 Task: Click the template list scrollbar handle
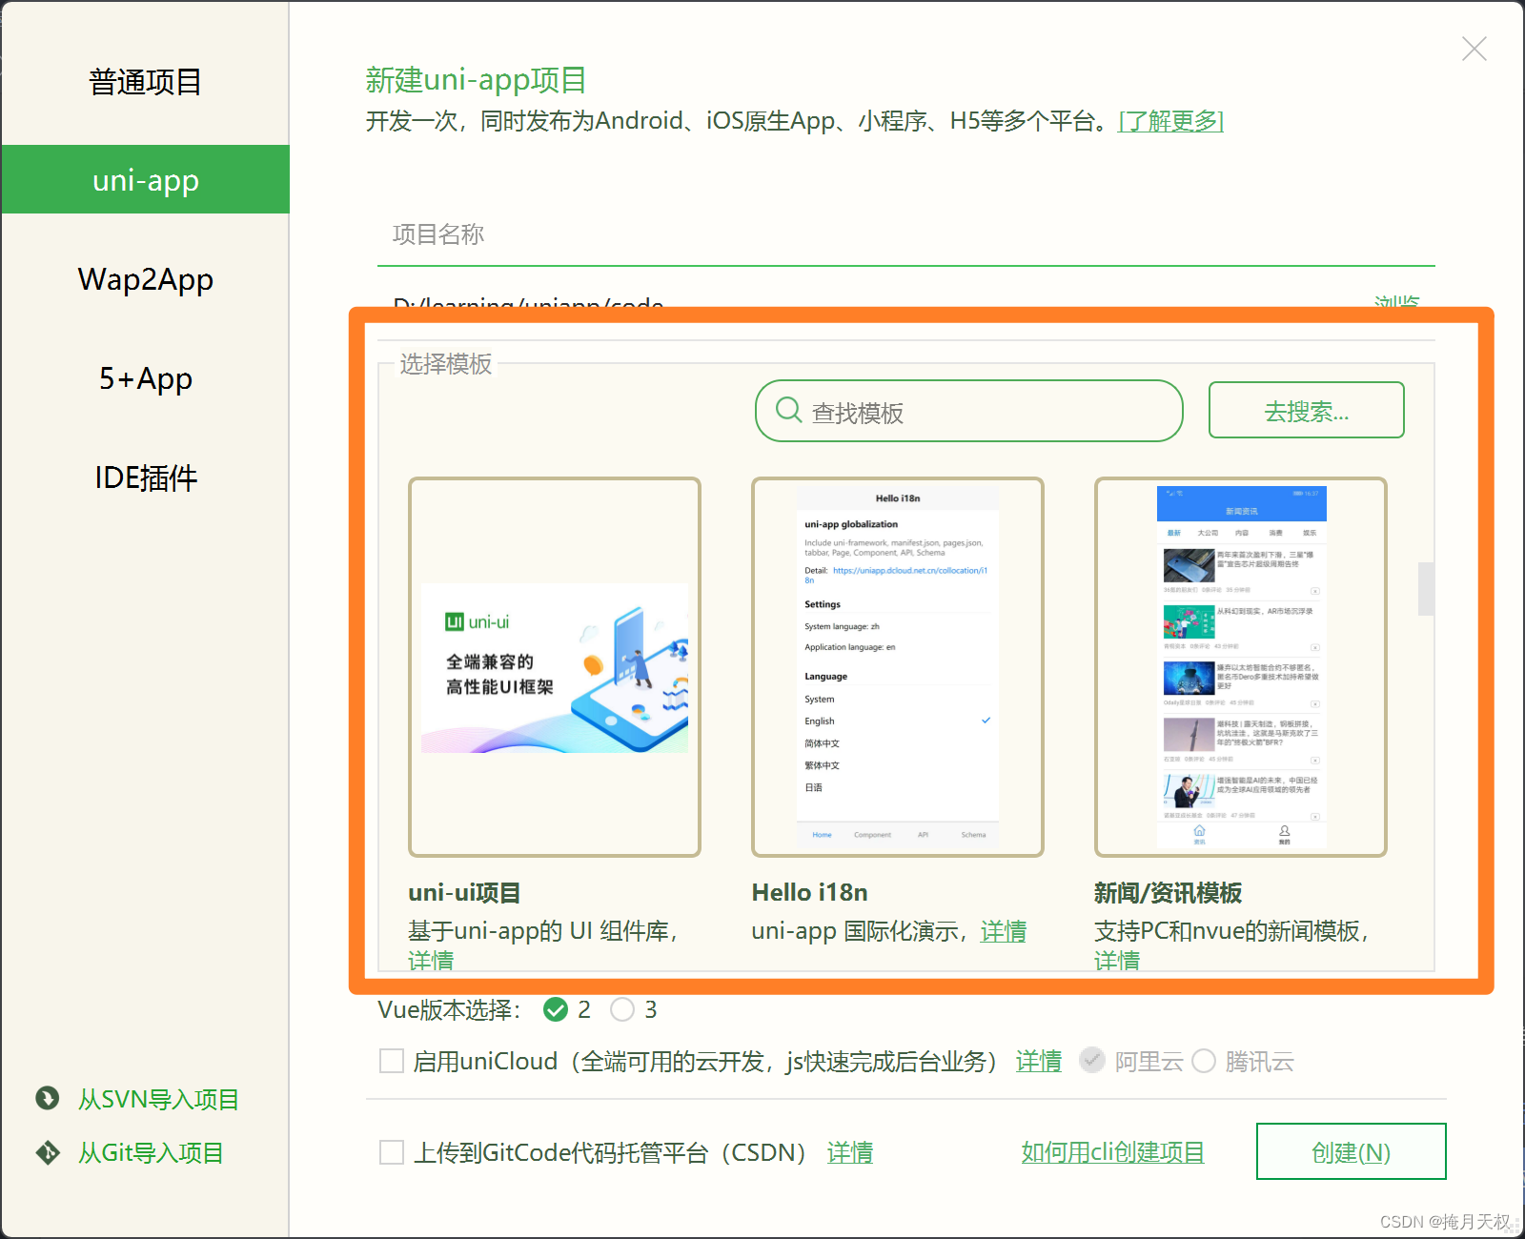(1426, 589)
